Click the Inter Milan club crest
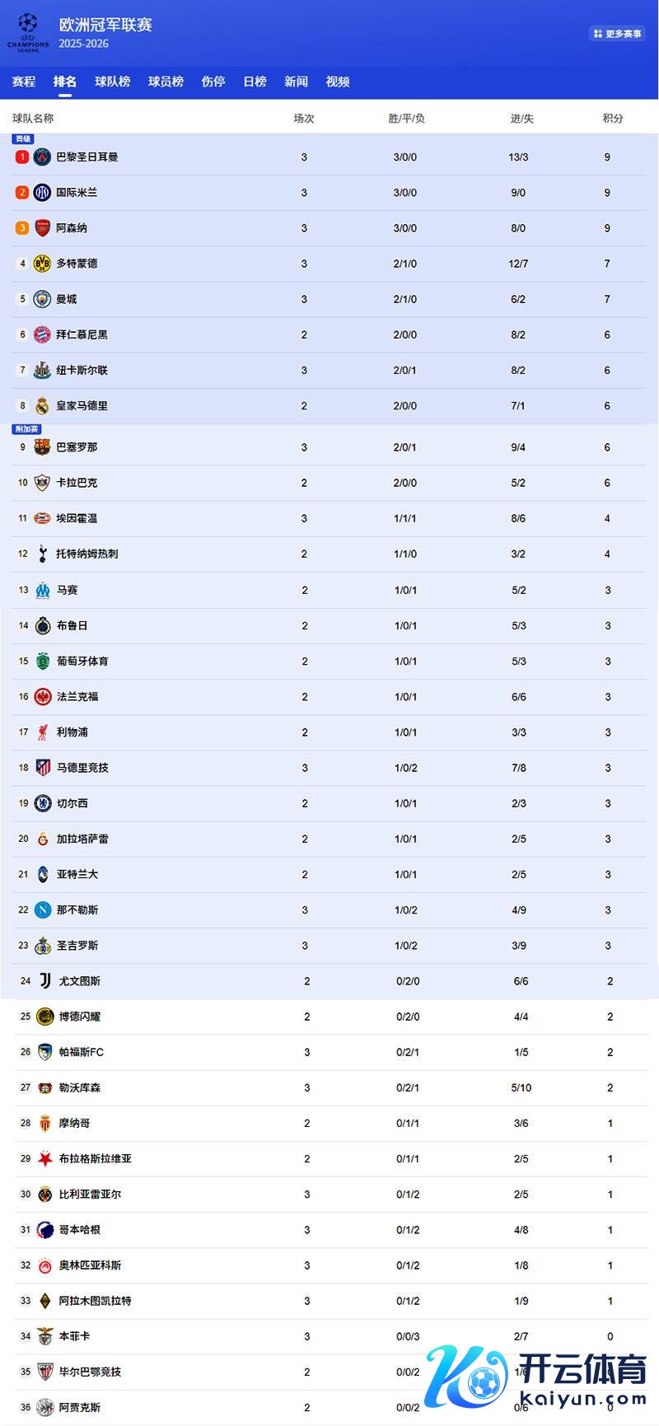The height and width of the screenshot is (1426, 659). tap(42, 192)
